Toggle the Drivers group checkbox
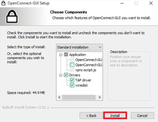 coord(66,75)
